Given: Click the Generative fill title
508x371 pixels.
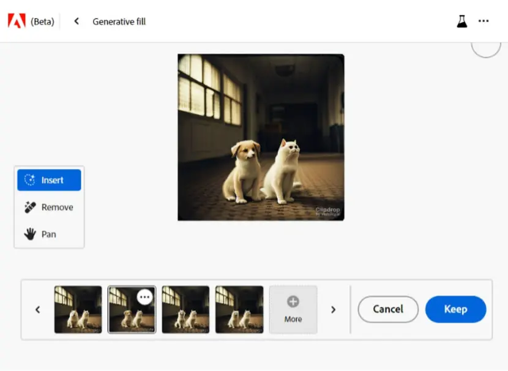Looking at the screenshot, I should 119,21.
